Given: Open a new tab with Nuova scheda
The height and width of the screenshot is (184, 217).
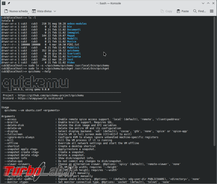Looking at the screenshot, I should coord(16,11).
